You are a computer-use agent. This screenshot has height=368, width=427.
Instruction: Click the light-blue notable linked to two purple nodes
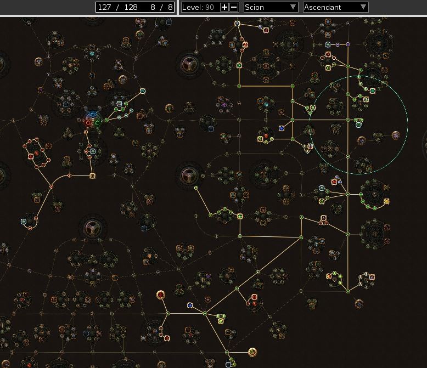click(328, 44)
